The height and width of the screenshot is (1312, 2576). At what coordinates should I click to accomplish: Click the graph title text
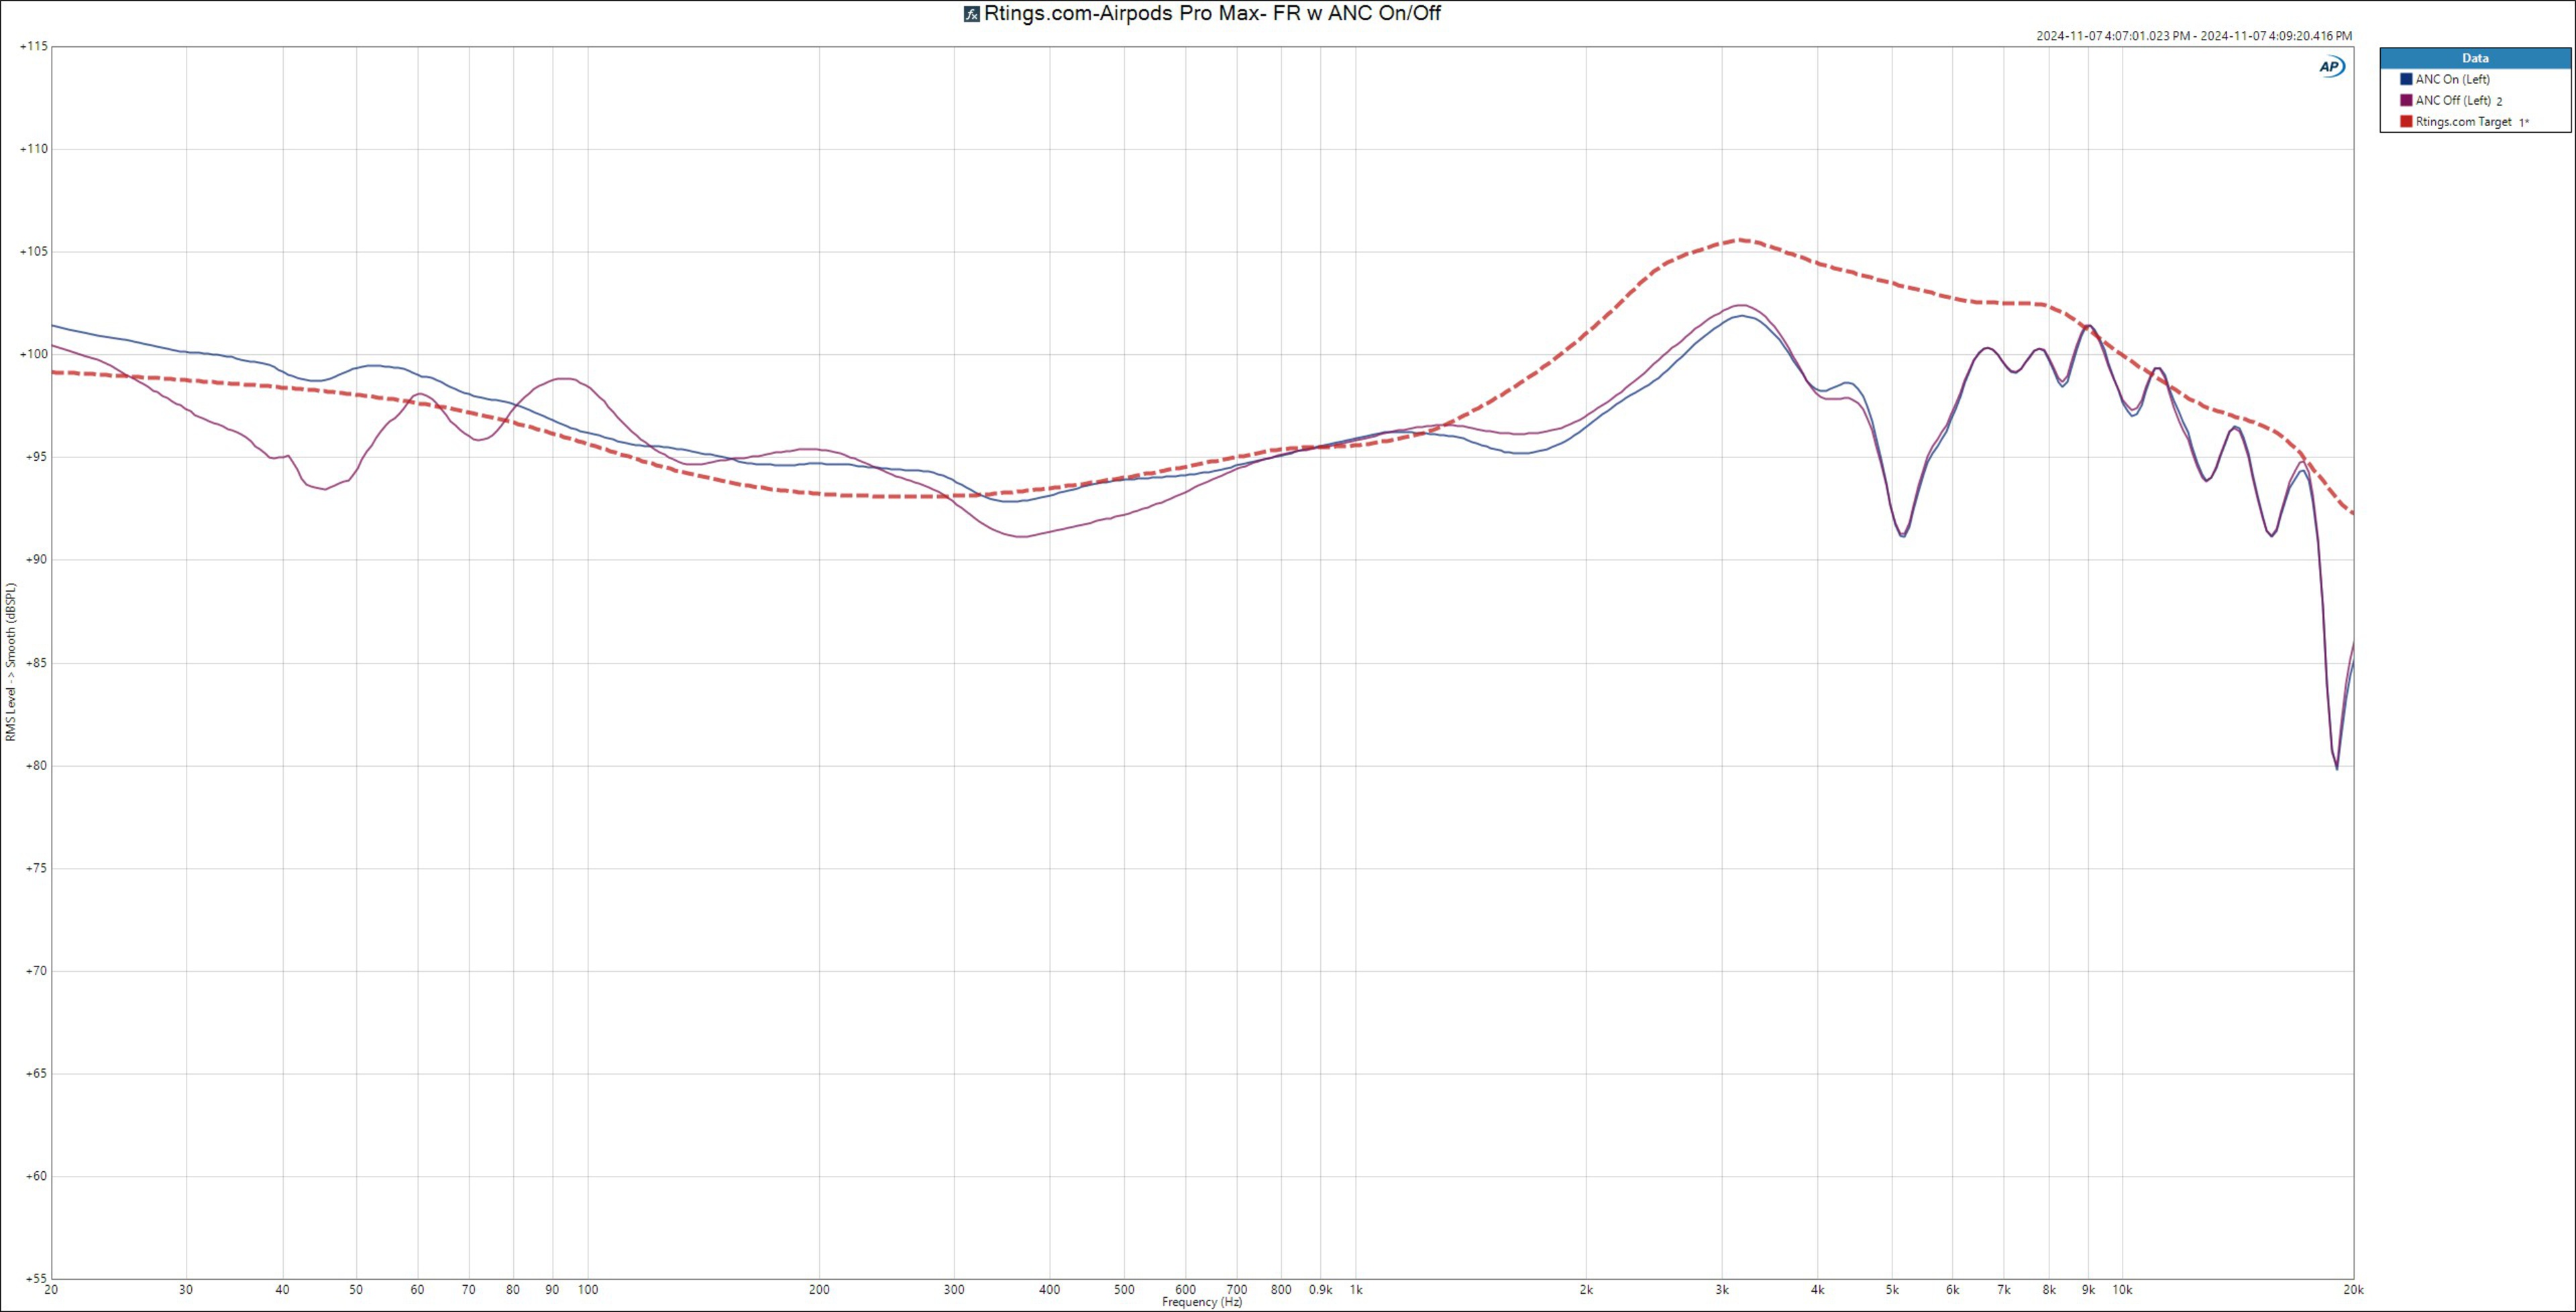point(1212,13)
